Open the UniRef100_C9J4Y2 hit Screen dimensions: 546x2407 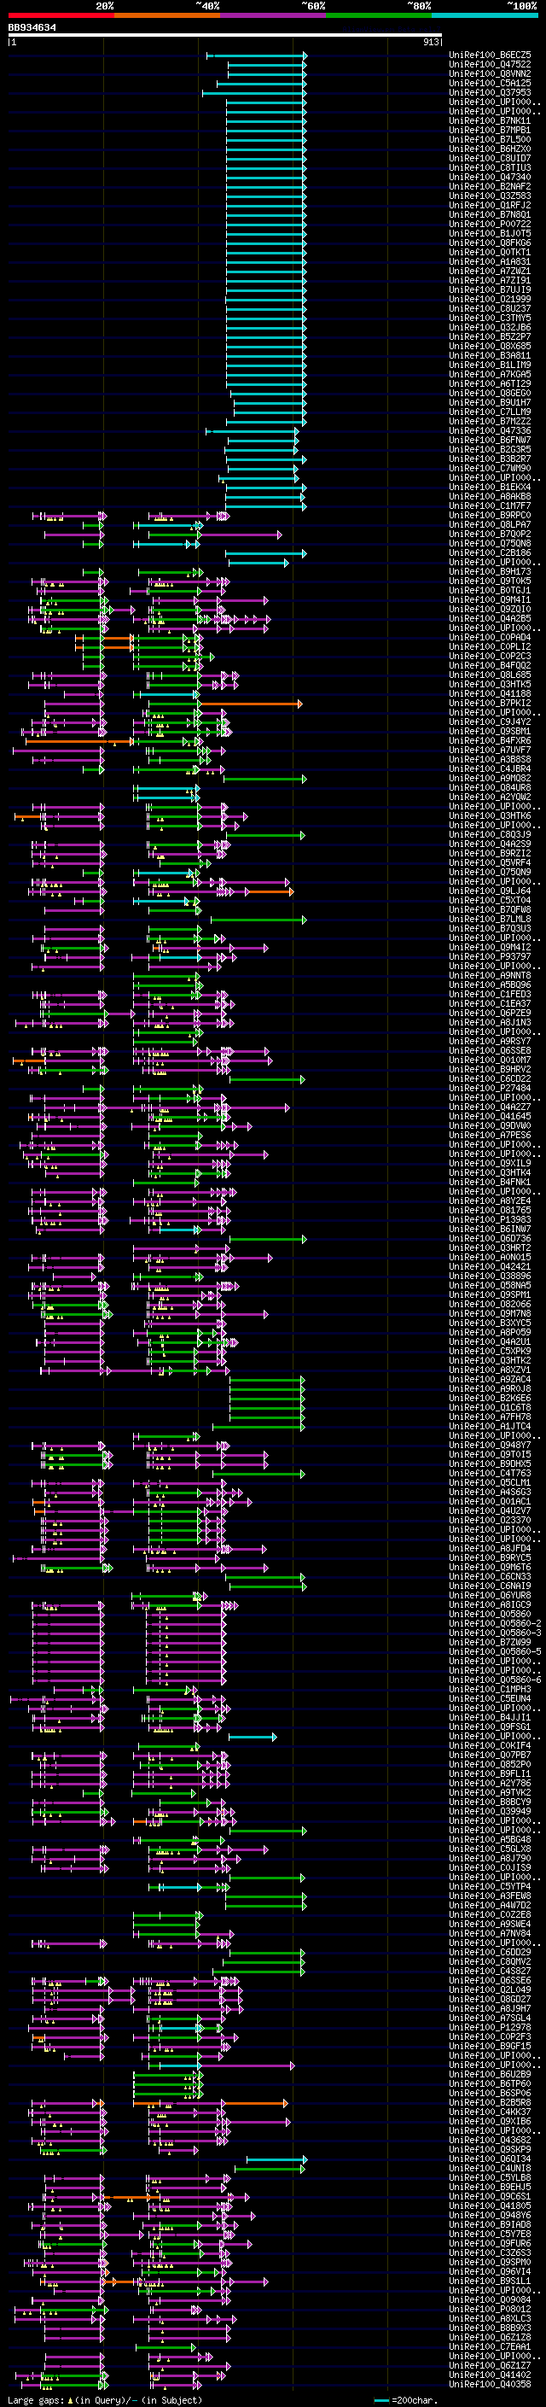click(x=490, y=722)
